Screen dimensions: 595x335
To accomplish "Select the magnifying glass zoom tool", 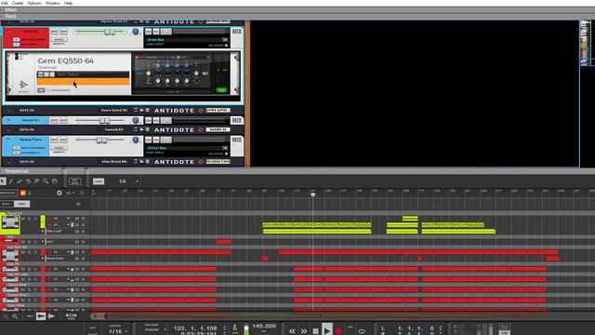I will (46, 181).
